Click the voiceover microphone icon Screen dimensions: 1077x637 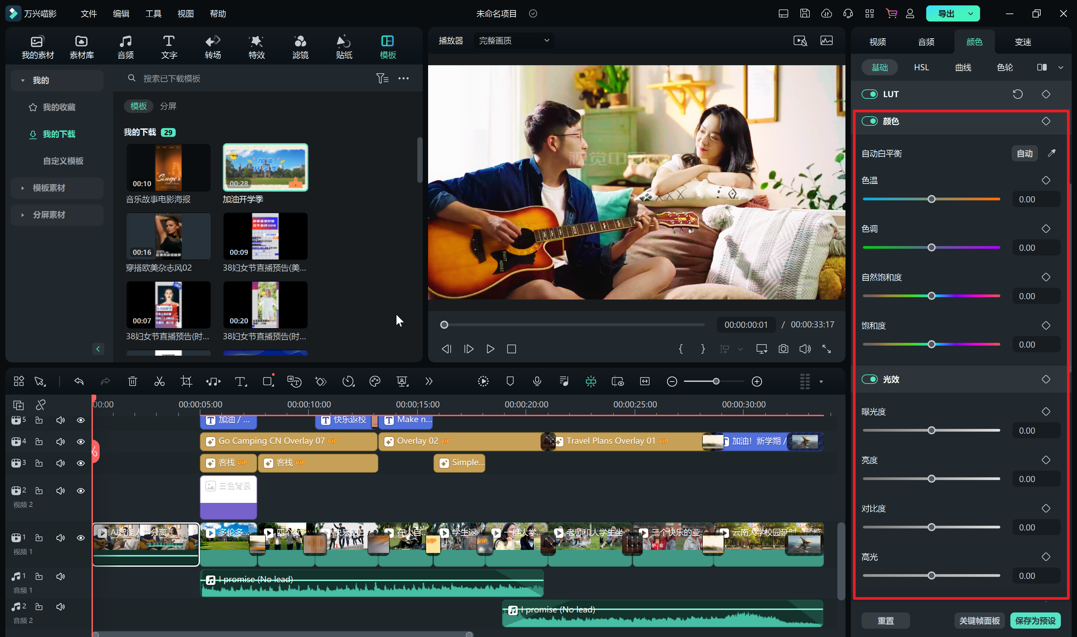coord(537,381)
